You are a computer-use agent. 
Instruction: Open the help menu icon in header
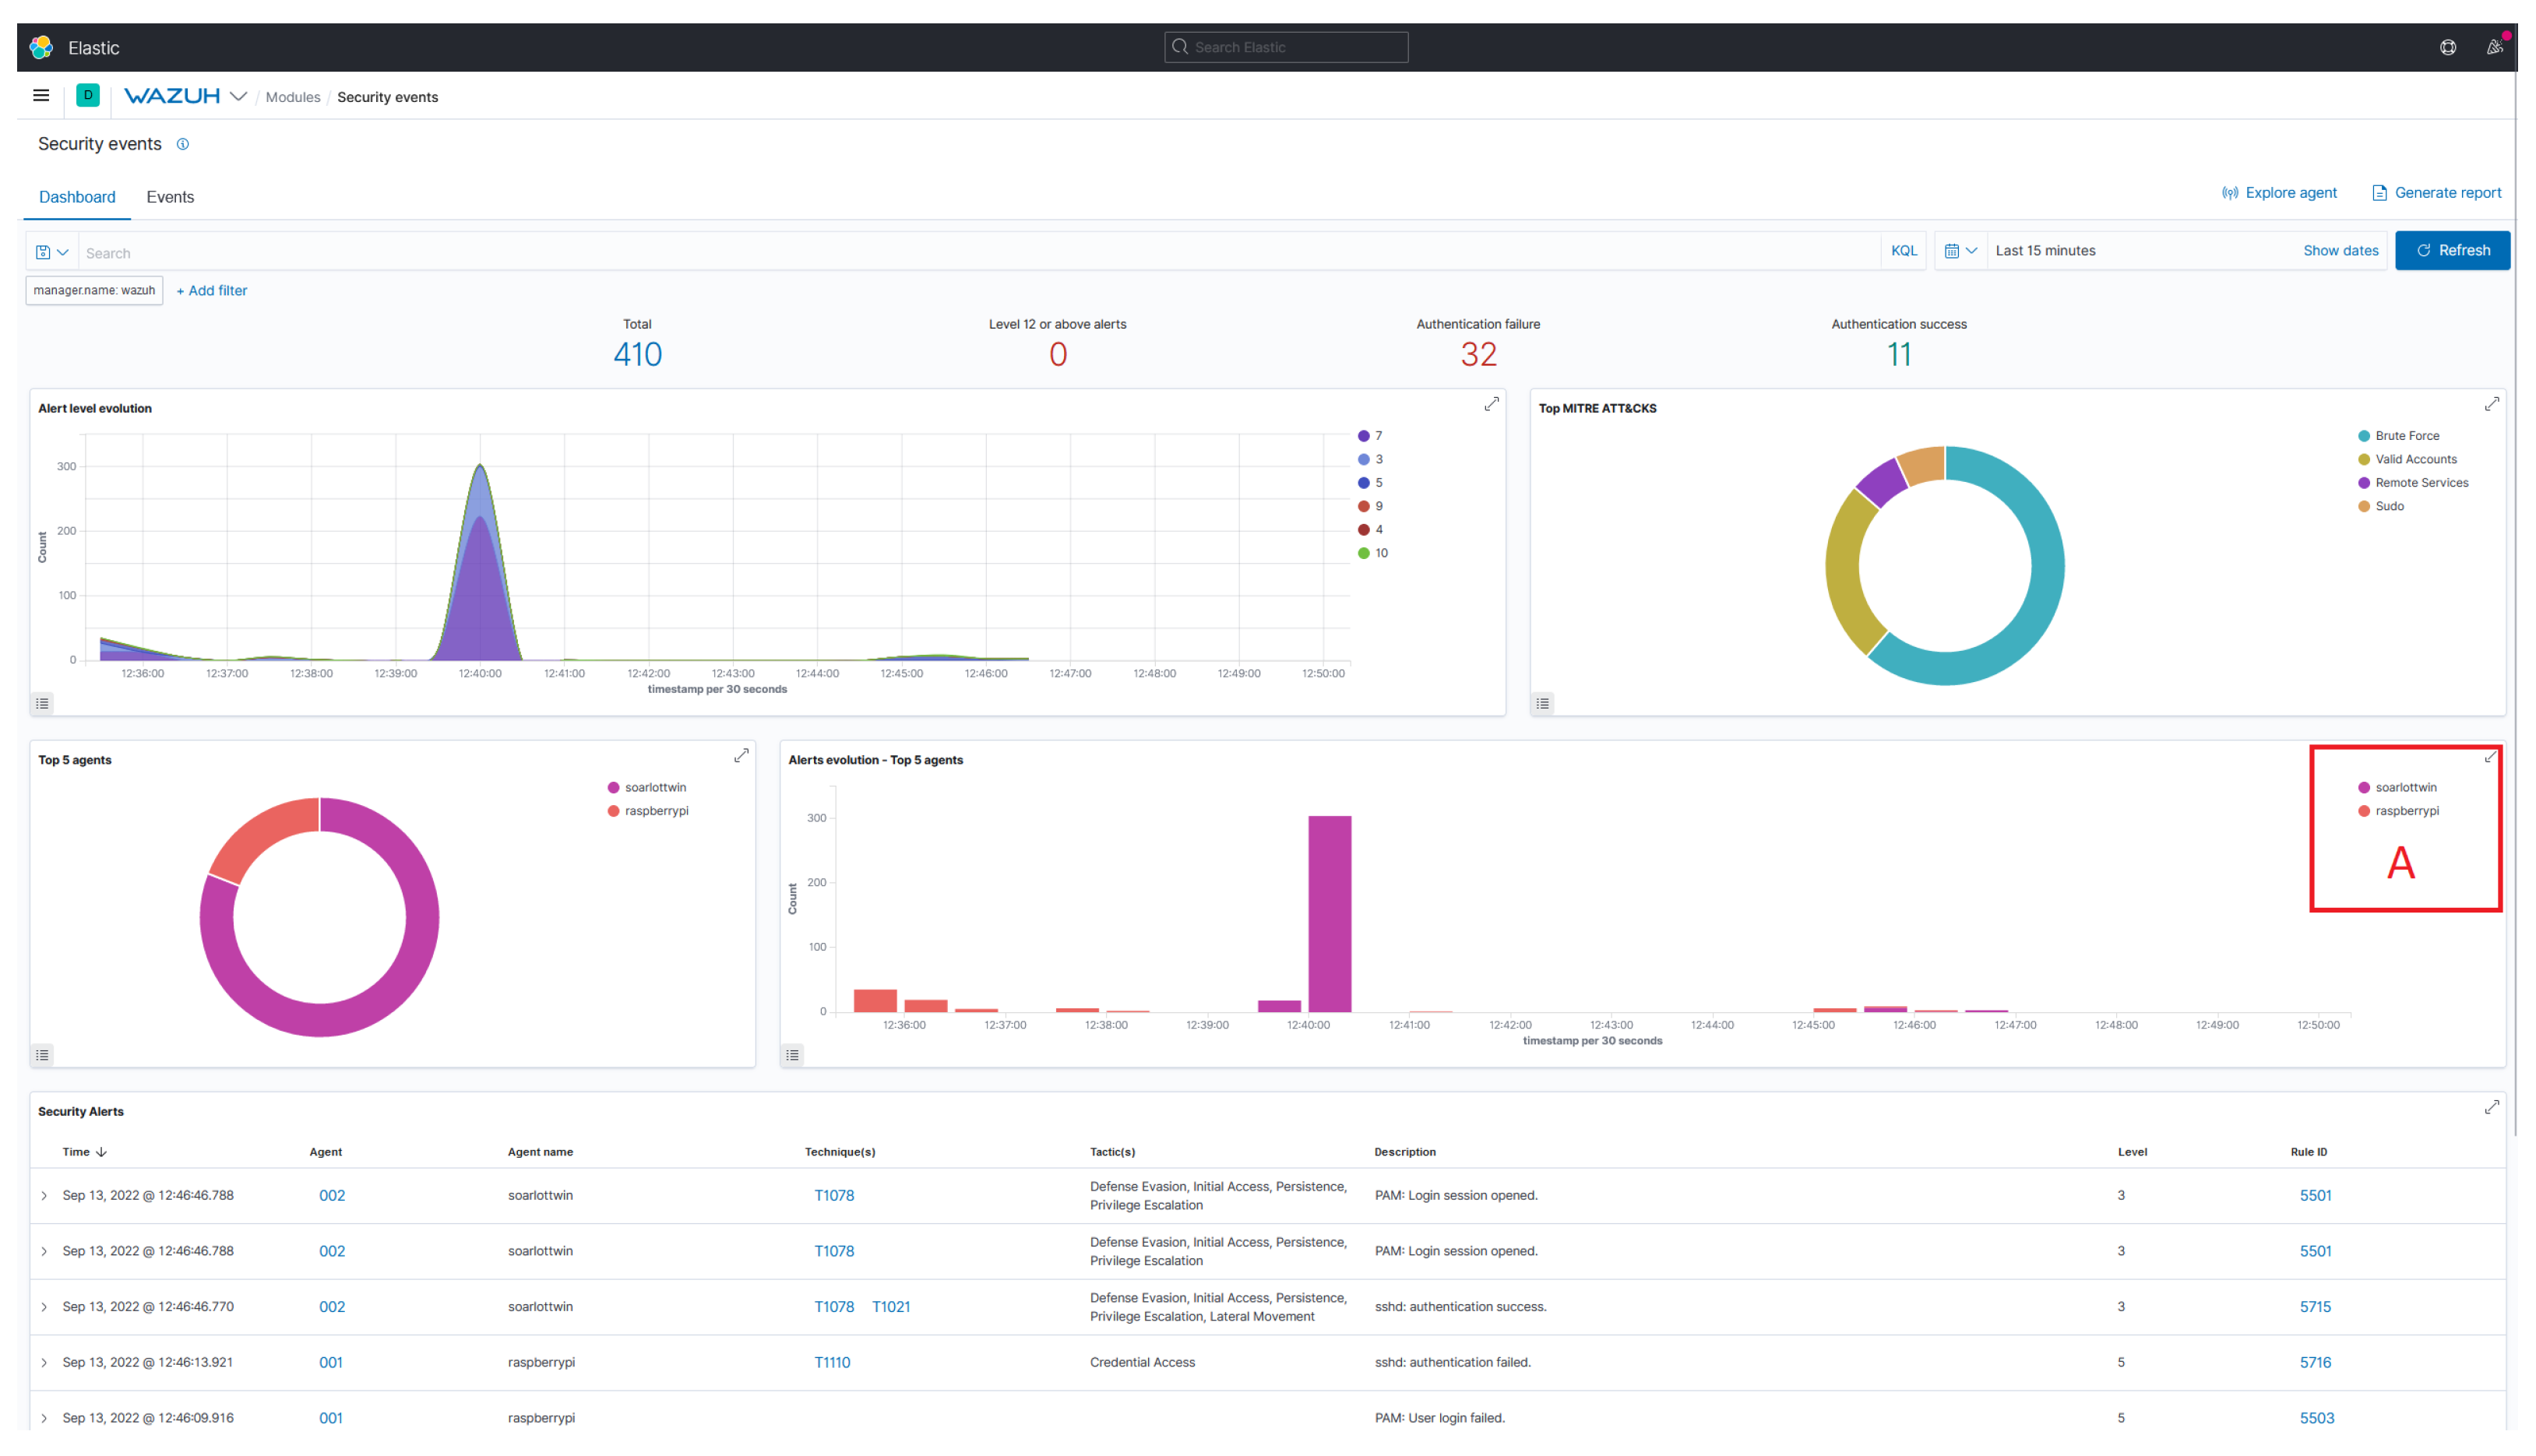(x=2448, y=47)
